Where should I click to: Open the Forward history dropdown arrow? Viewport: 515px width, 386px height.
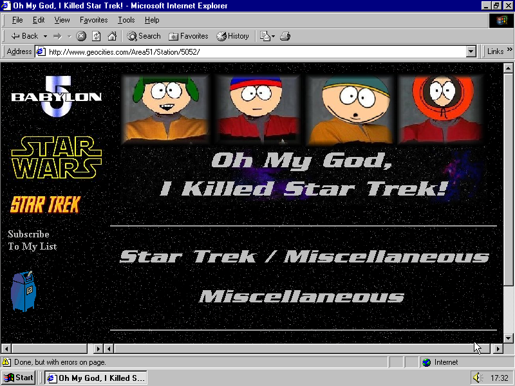pos(69,36)
